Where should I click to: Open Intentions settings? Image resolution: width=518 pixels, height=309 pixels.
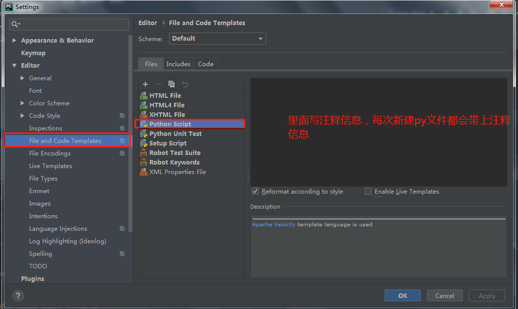coord(43,216)
